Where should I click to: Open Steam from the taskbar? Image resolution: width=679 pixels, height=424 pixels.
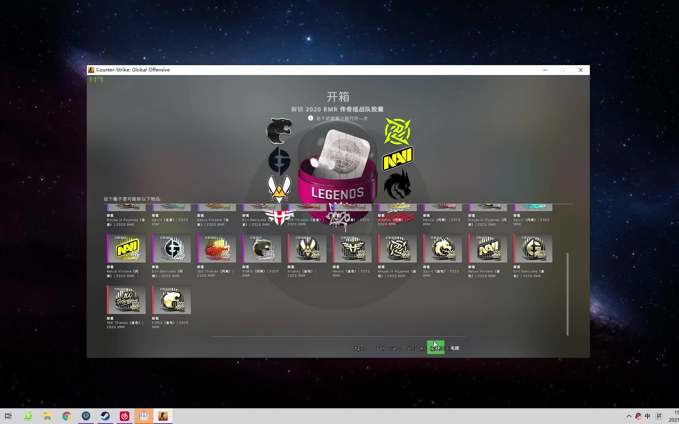point(105,416)
